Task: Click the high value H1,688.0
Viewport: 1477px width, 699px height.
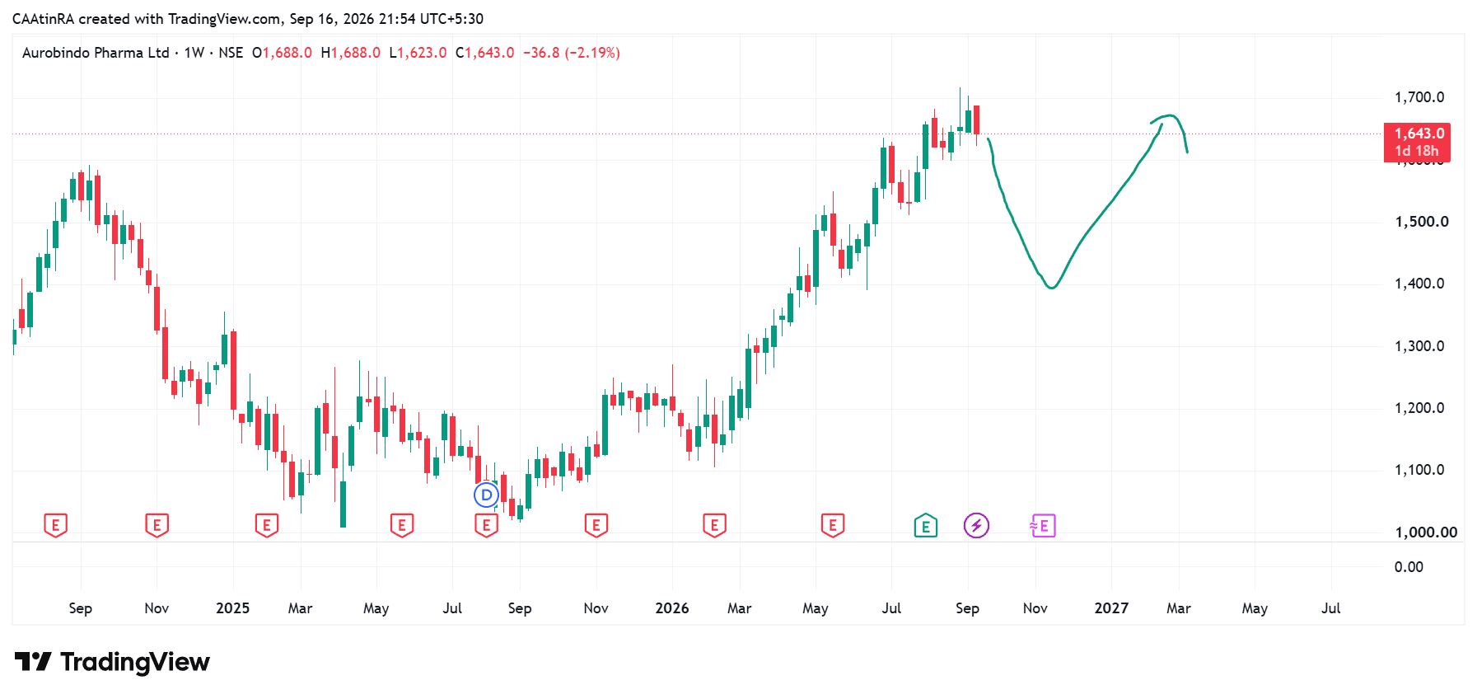Action: pos(350,53)
